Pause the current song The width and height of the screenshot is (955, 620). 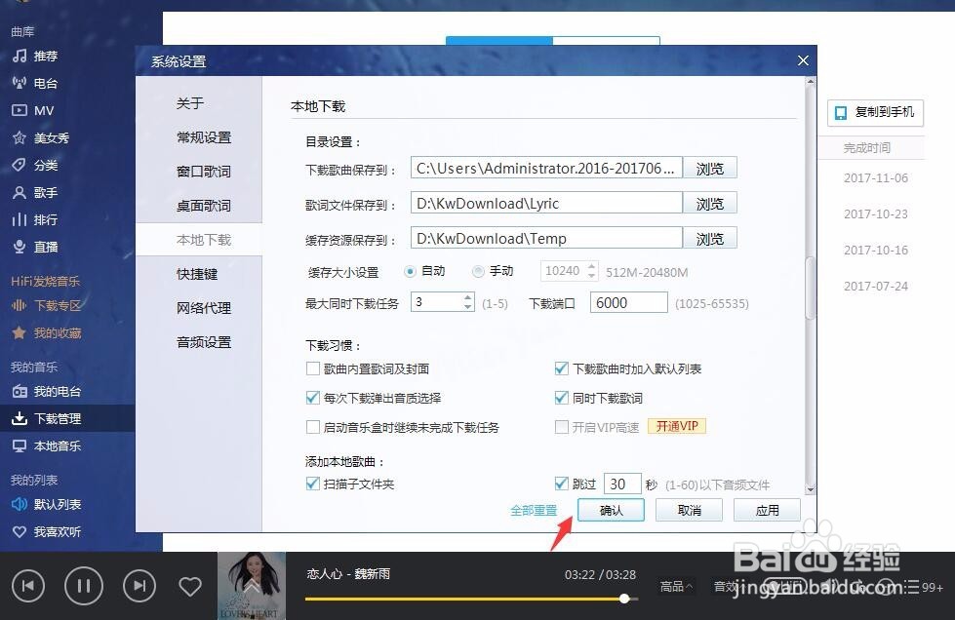(x=84, y=586)
